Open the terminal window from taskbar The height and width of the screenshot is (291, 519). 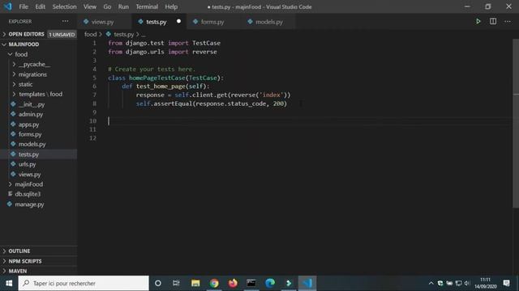click(251, 283)
